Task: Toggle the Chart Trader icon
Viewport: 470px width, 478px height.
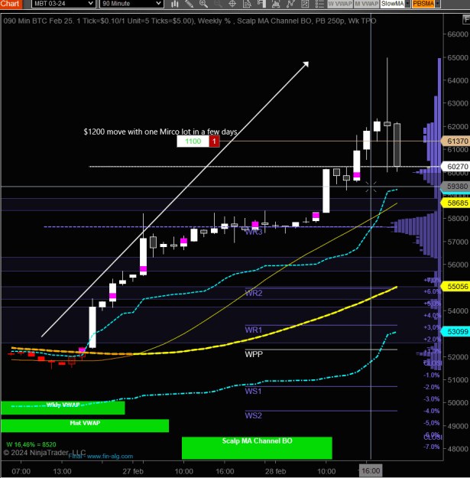Action: click(261, 4)
